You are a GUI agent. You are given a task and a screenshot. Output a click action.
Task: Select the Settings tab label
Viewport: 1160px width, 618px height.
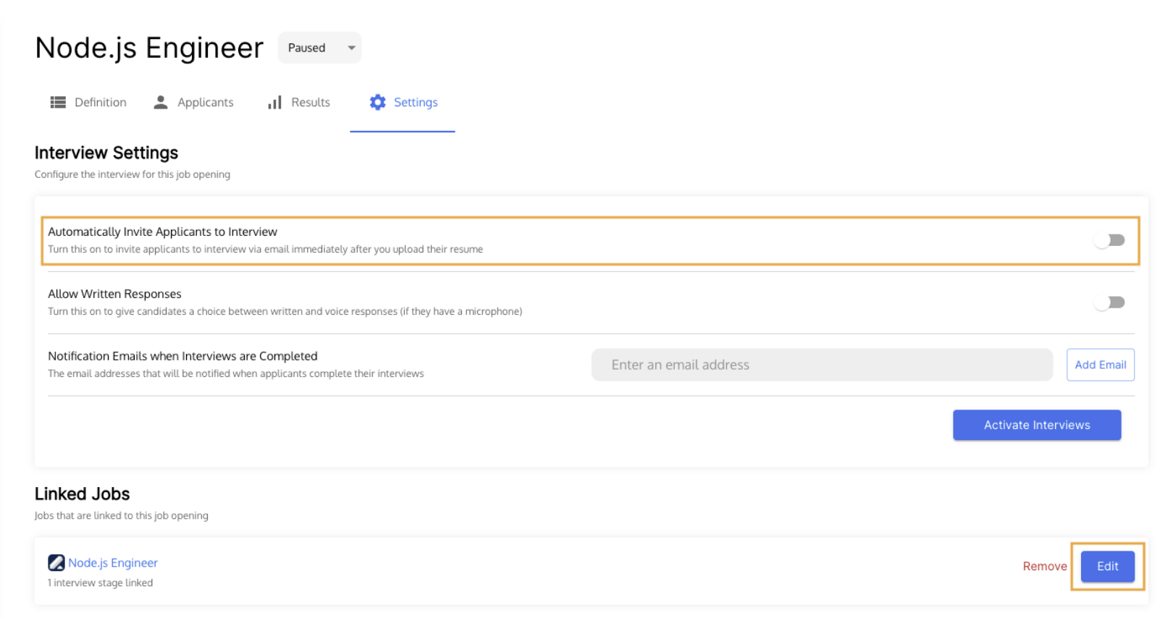point(416,102)
